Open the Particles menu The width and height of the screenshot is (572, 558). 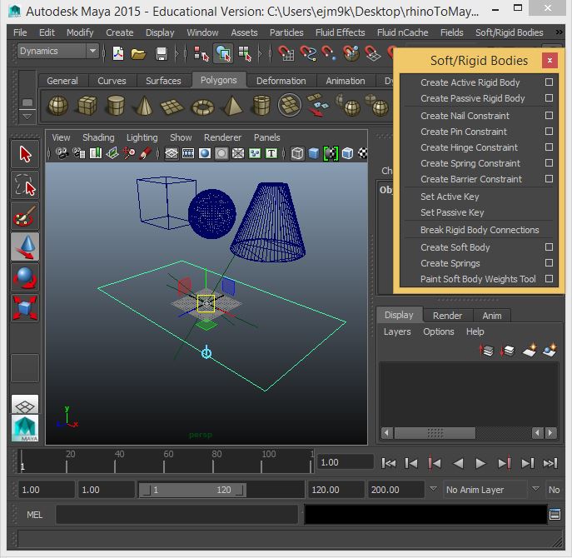pyautogui.click(x=286, y=32)
